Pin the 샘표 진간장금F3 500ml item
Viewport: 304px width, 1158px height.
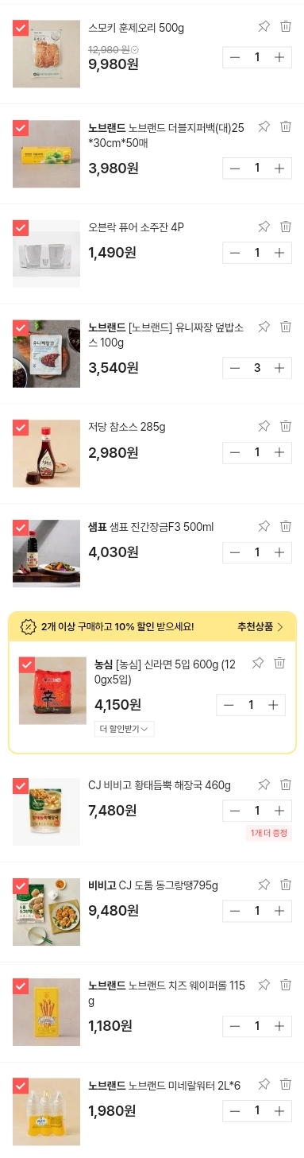point(264,526)
